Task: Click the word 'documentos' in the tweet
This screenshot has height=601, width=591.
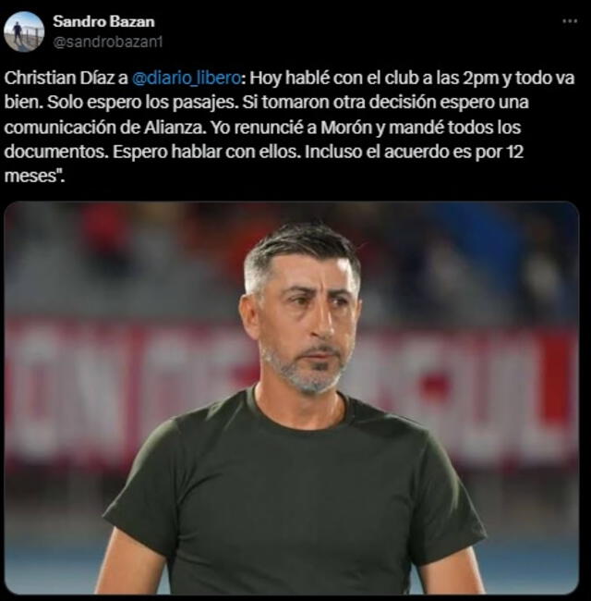Action: pos(54,153)
